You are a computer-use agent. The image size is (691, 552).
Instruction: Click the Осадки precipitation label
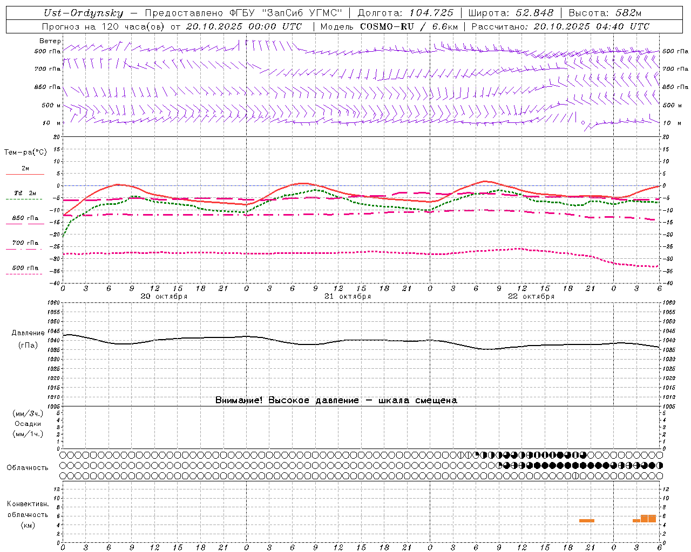(28, 424)
